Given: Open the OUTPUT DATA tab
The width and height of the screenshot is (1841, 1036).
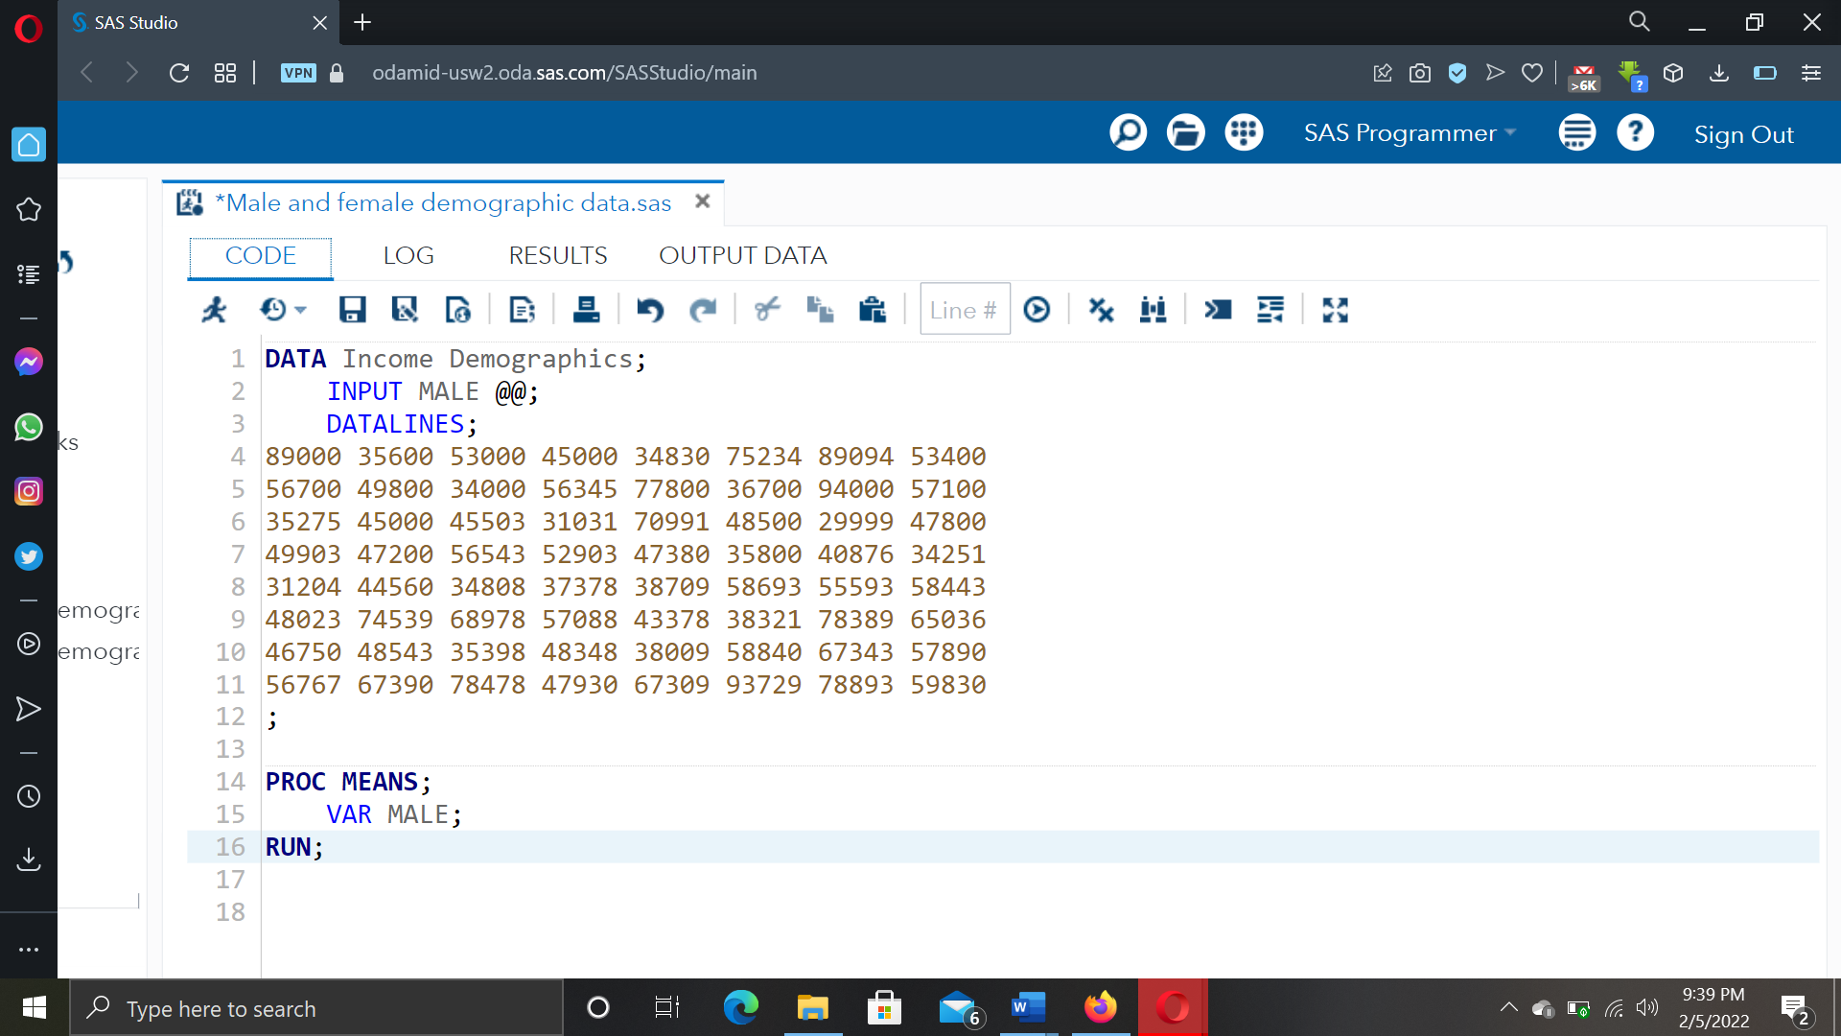Looking at the screenshot, I should (742, 255).
